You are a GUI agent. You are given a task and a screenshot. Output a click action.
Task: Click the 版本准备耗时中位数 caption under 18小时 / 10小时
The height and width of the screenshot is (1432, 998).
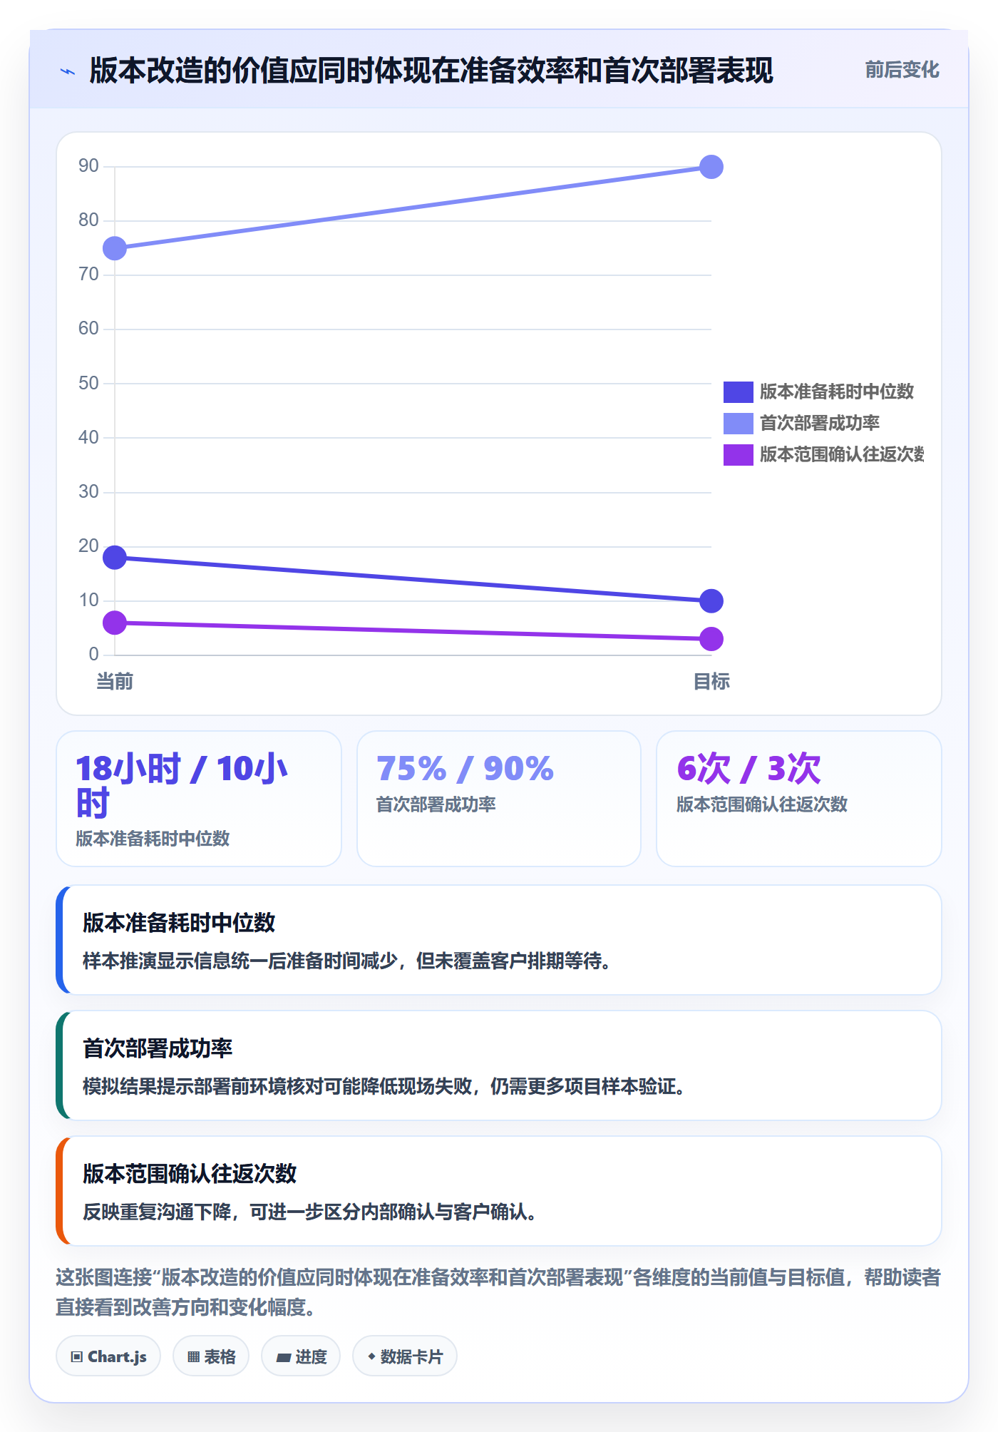pyautogui.click(x=153, y=839)
